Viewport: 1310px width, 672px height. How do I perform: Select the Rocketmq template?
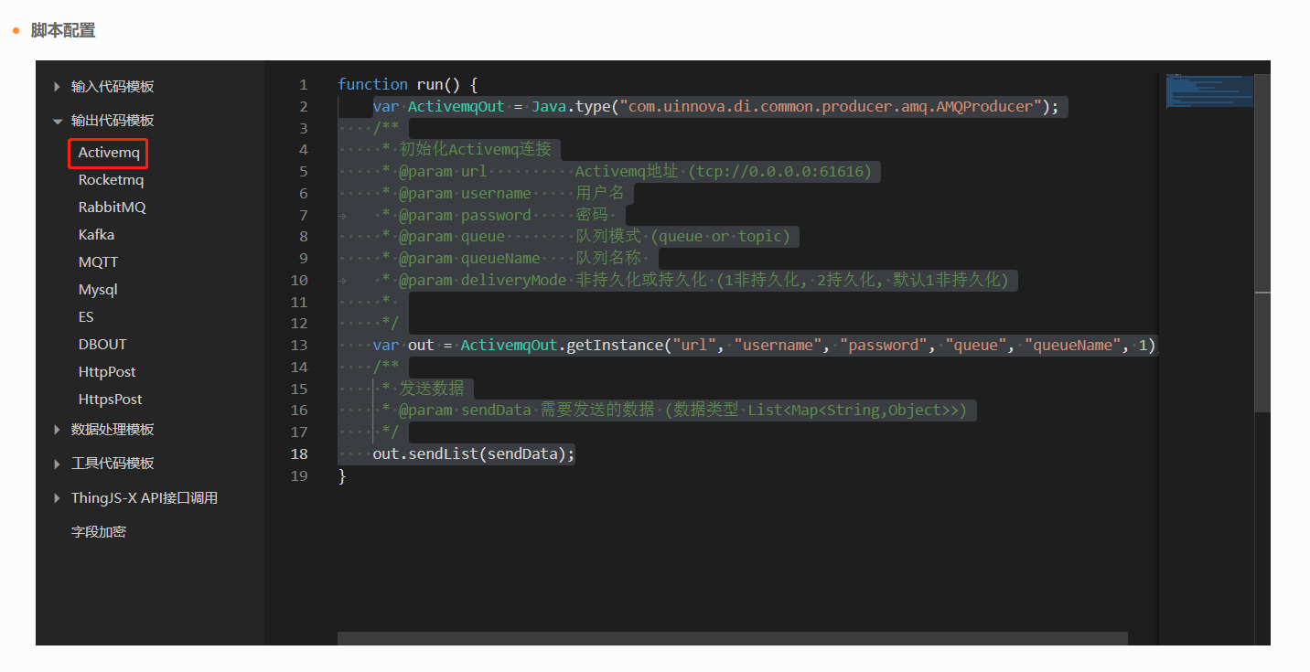pyautogui.click(x=111, y=180)
